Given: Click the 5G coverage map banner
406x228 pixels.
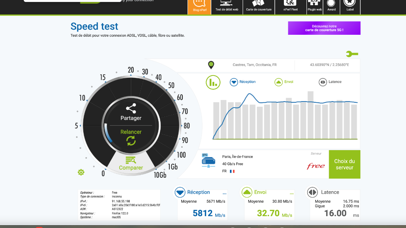Looking at the screenshot, I should (x=324, y=28).
